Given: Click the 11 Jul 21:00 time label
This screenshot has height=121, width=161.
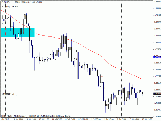Looking at the screenshot, I should coord(83,119).
